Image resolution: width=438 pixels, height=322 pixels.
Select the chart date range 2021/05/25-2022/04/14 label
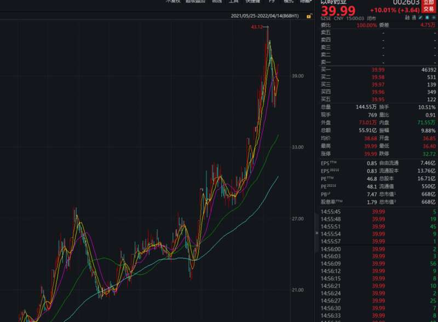pyautogui.click(x=264, y=16)
